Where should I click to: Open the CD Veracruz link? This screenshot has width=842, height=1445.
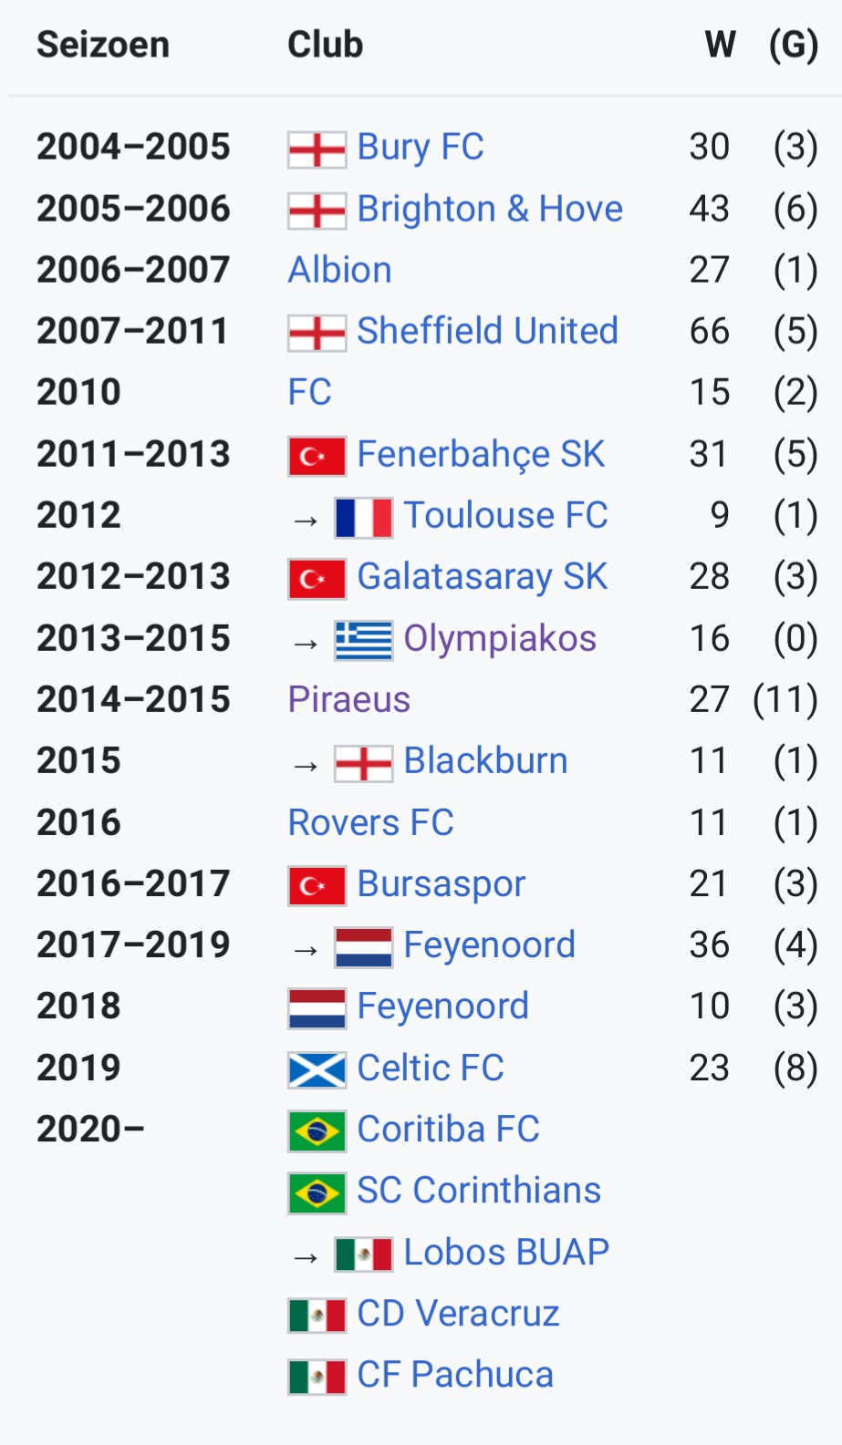click(x=458, y=1314)
